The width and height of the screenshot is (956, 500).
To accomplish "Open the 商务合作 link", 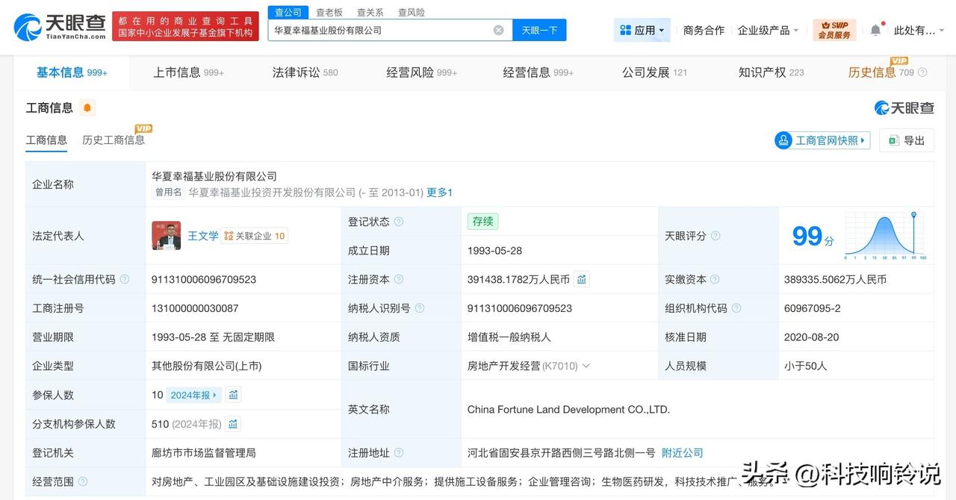I will 704,31.
